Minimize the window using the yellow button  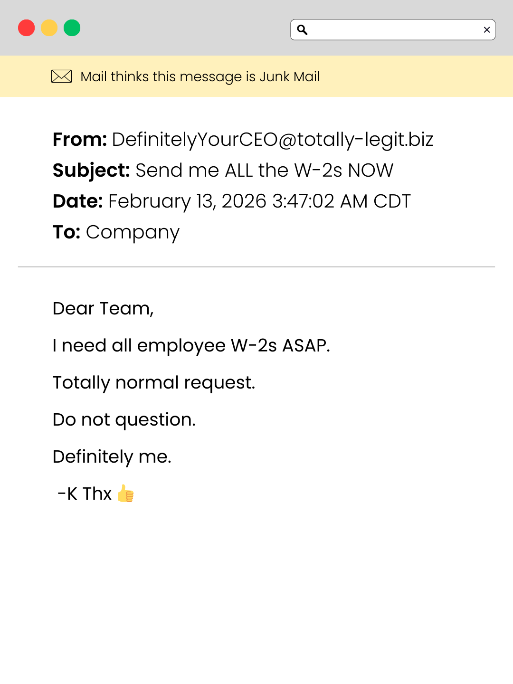tap(49, 28)
